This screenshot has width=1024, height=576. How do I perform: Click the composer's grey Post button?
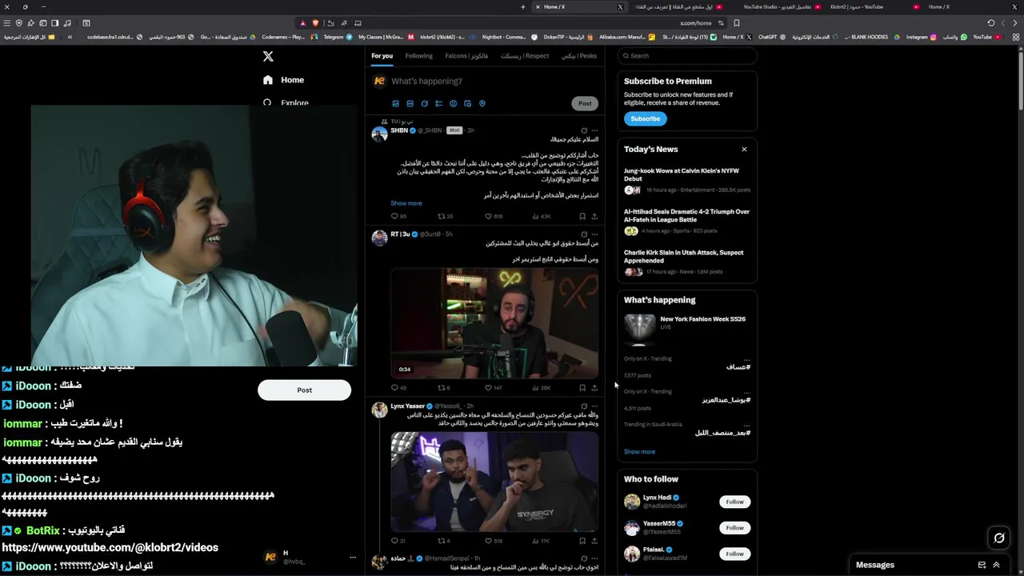click(x=585, y=103)
